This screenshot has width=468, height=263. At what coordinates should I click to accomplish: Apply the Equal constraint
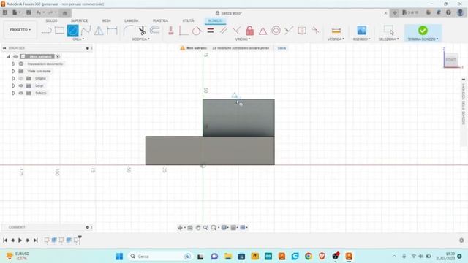211,31
